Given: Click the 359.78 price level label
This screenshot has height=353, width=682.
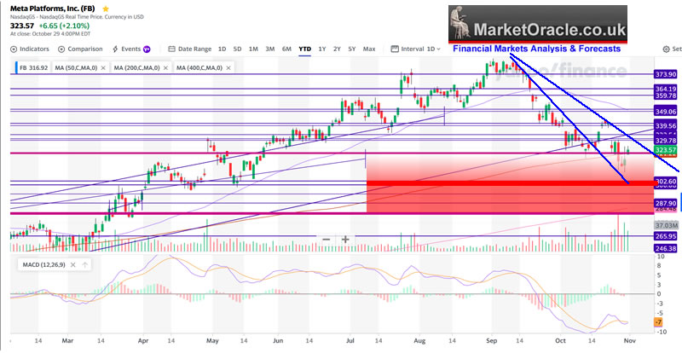Looking at the screenshot, I should pos(666,95).
